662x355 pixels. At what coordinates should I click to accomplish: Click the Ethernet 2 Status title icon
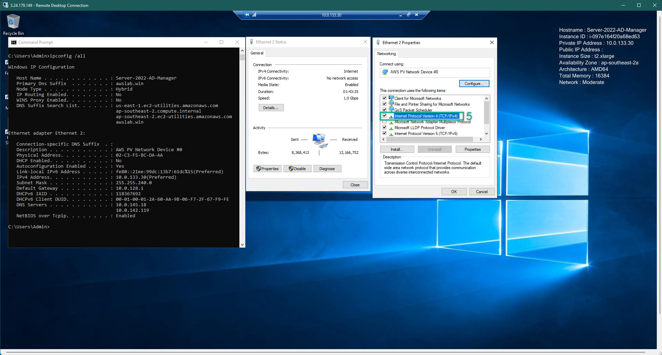pyautogui.click(x=251, y=42)
